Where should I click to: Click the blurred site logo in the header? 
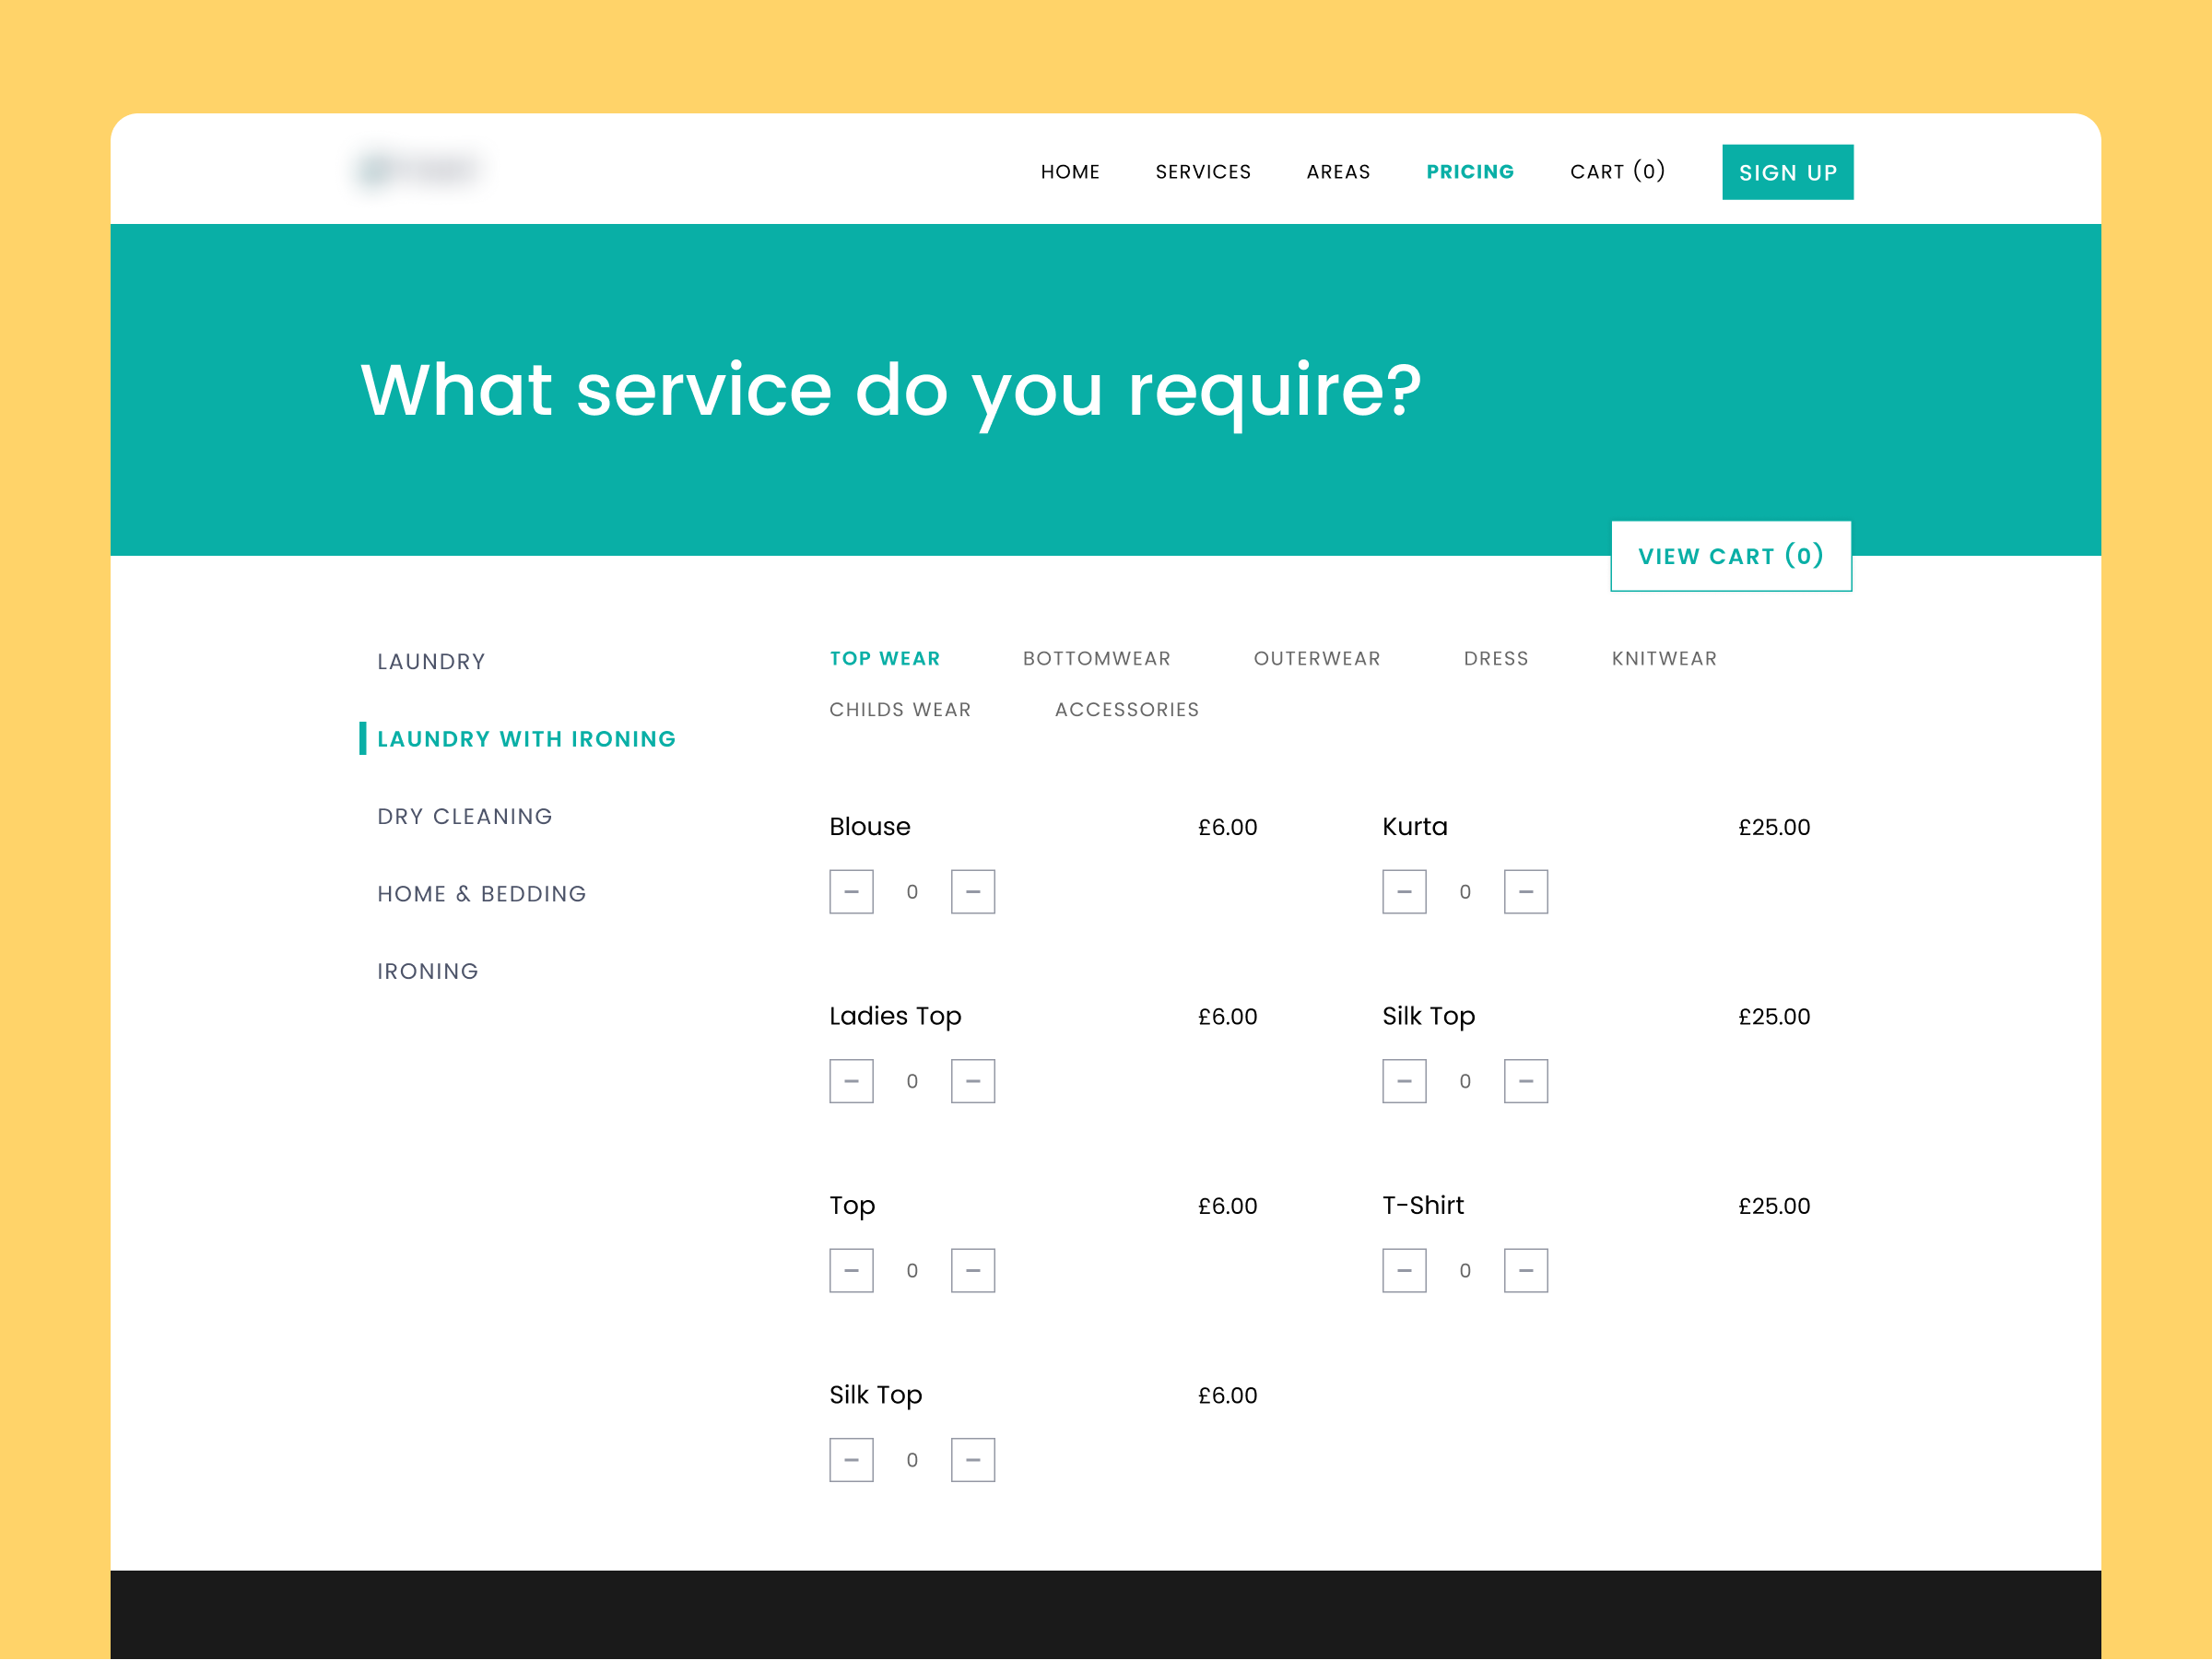coord(420,170)
